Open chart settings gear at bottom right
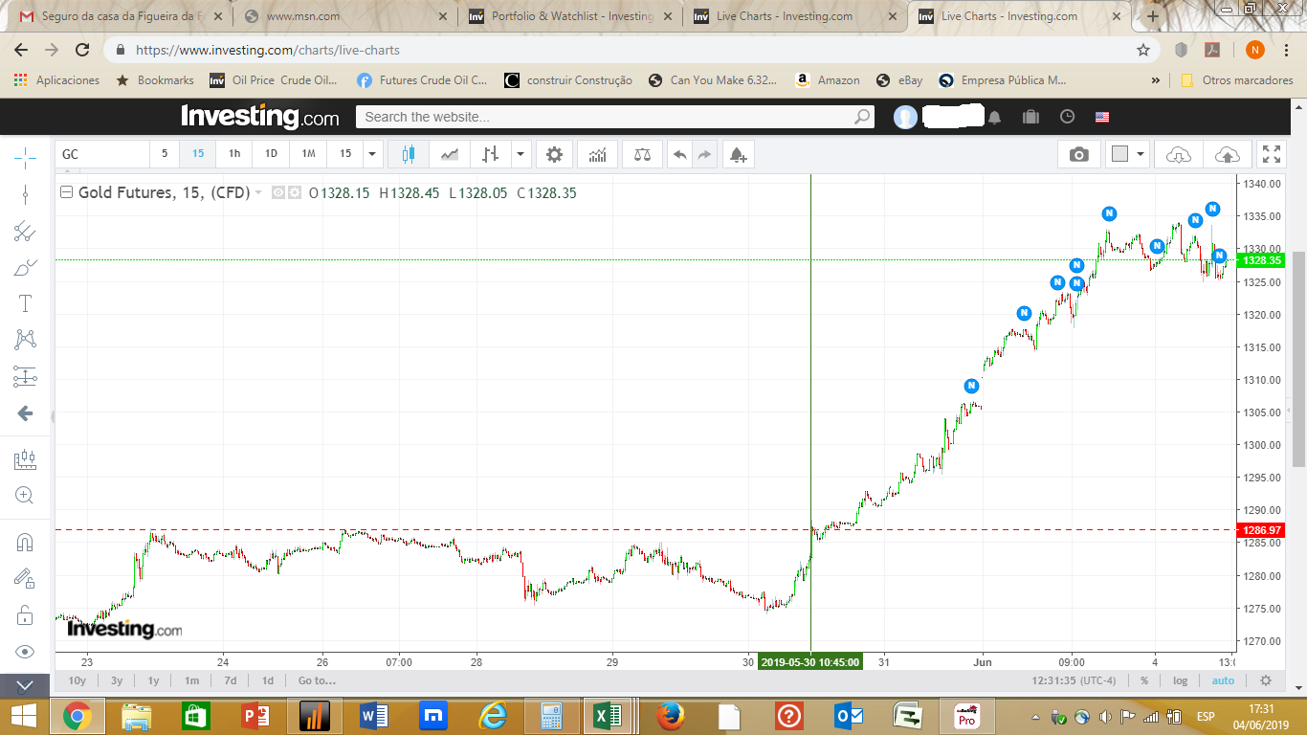The height and width of the screenshot is (735, 1307). (1266, 680)
